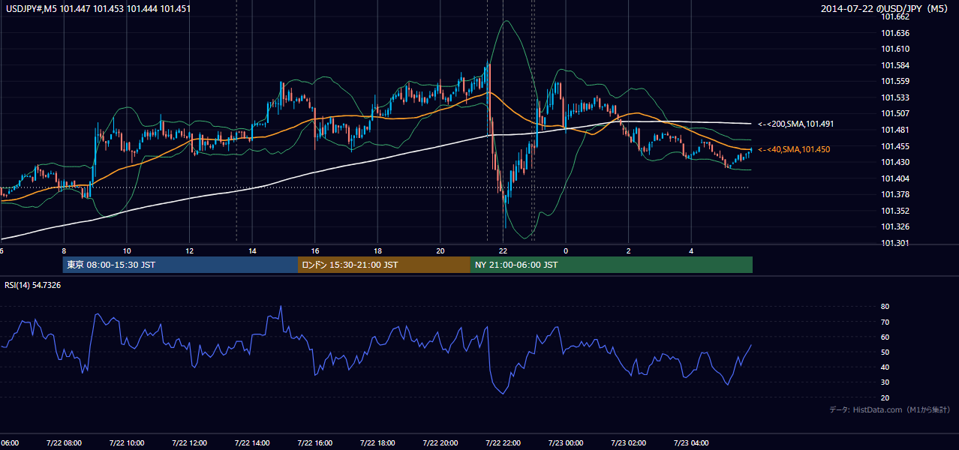Click RSI scale value 60
The image size is (959, 450).
[x=885, y=337]
